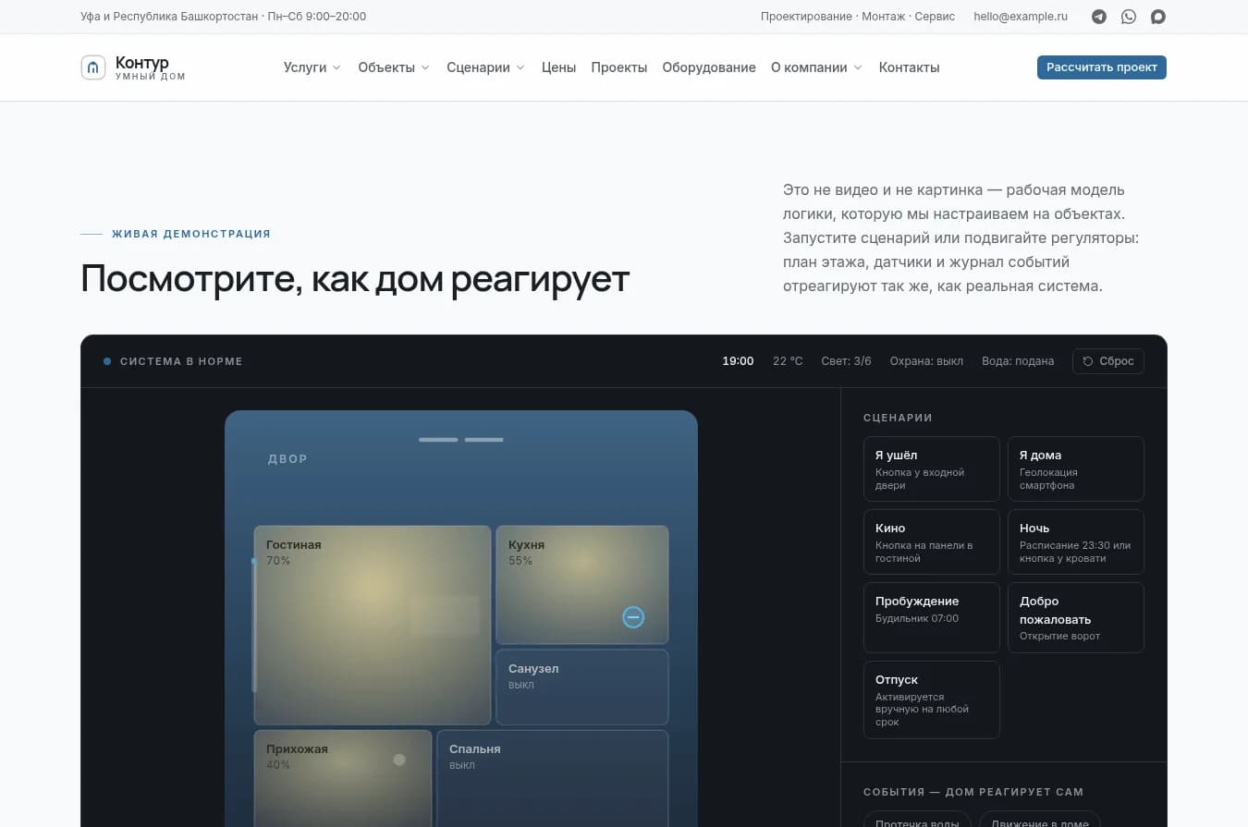Viewport: 1248px width, 827px height.
Task: Turn on the Спальня room light
Action: click(x=553, y=778)
